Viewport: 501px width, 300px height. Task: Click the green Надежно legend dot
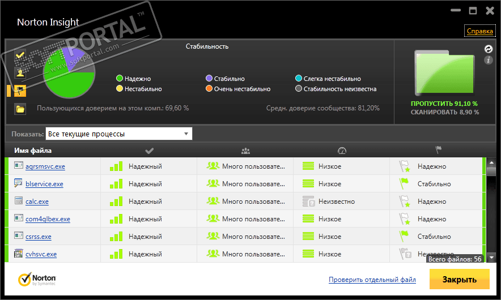coord(120,78)
